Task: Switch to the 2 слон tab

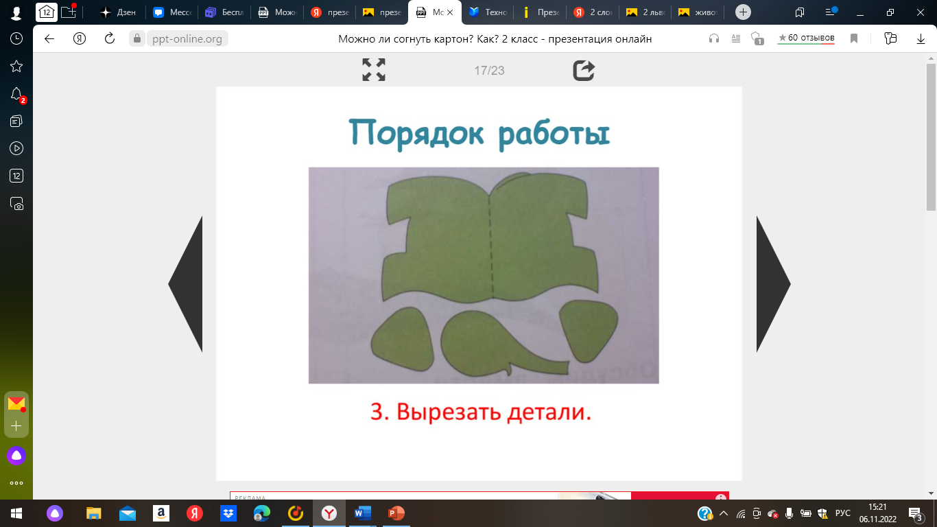Action: (593, 12)
